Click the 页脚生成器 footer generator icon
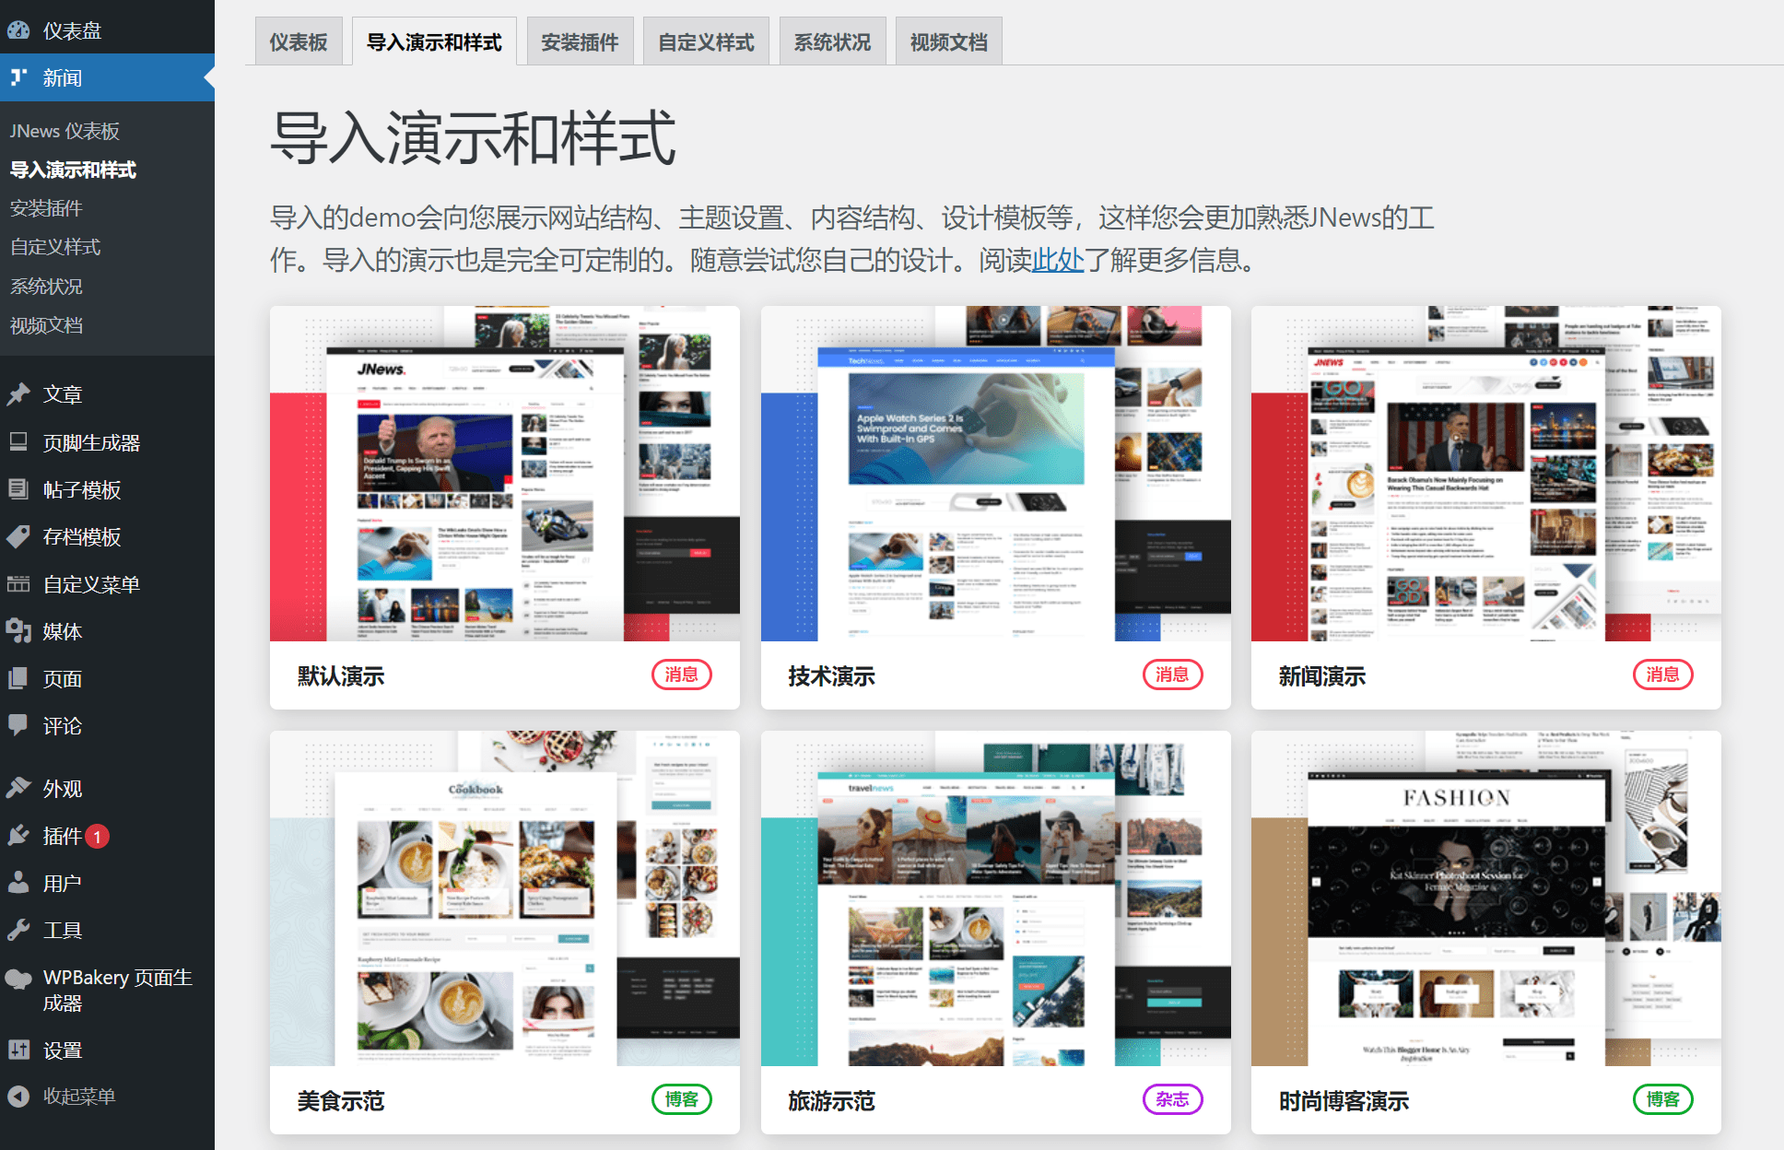Image resolution: width=1784 pixels, height=1150 pixels. pos(20,442)
